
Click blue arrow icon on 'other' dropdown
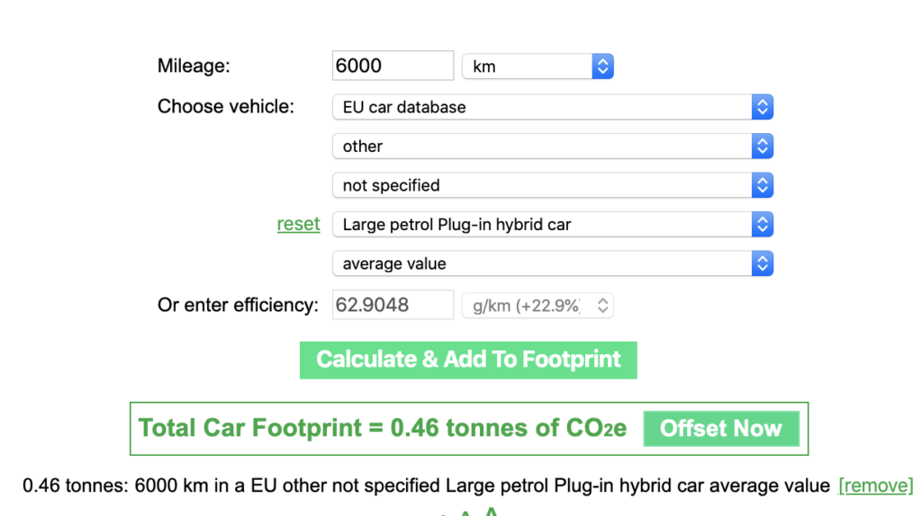762,147
